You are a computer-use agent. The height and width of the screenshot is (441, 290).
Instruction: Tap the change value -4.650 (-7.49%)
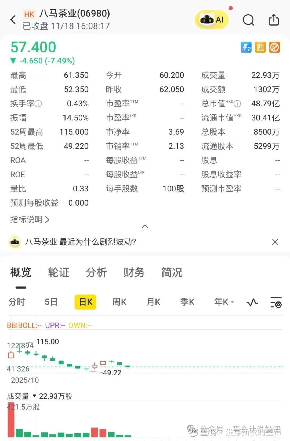47,61
